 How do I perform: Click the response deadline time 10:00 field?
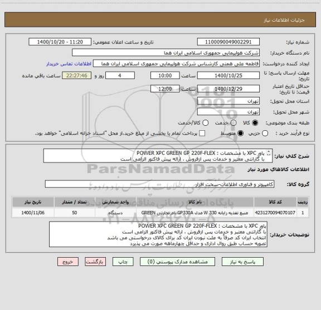(165, 76)
